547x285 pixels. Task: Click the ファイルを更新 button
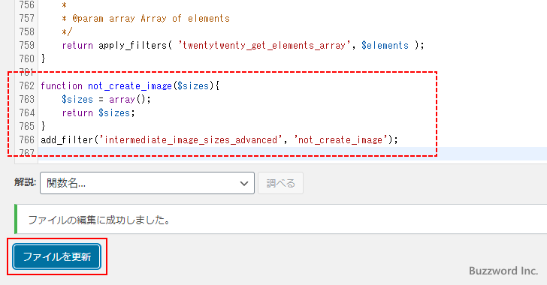[x=57, y=256]
